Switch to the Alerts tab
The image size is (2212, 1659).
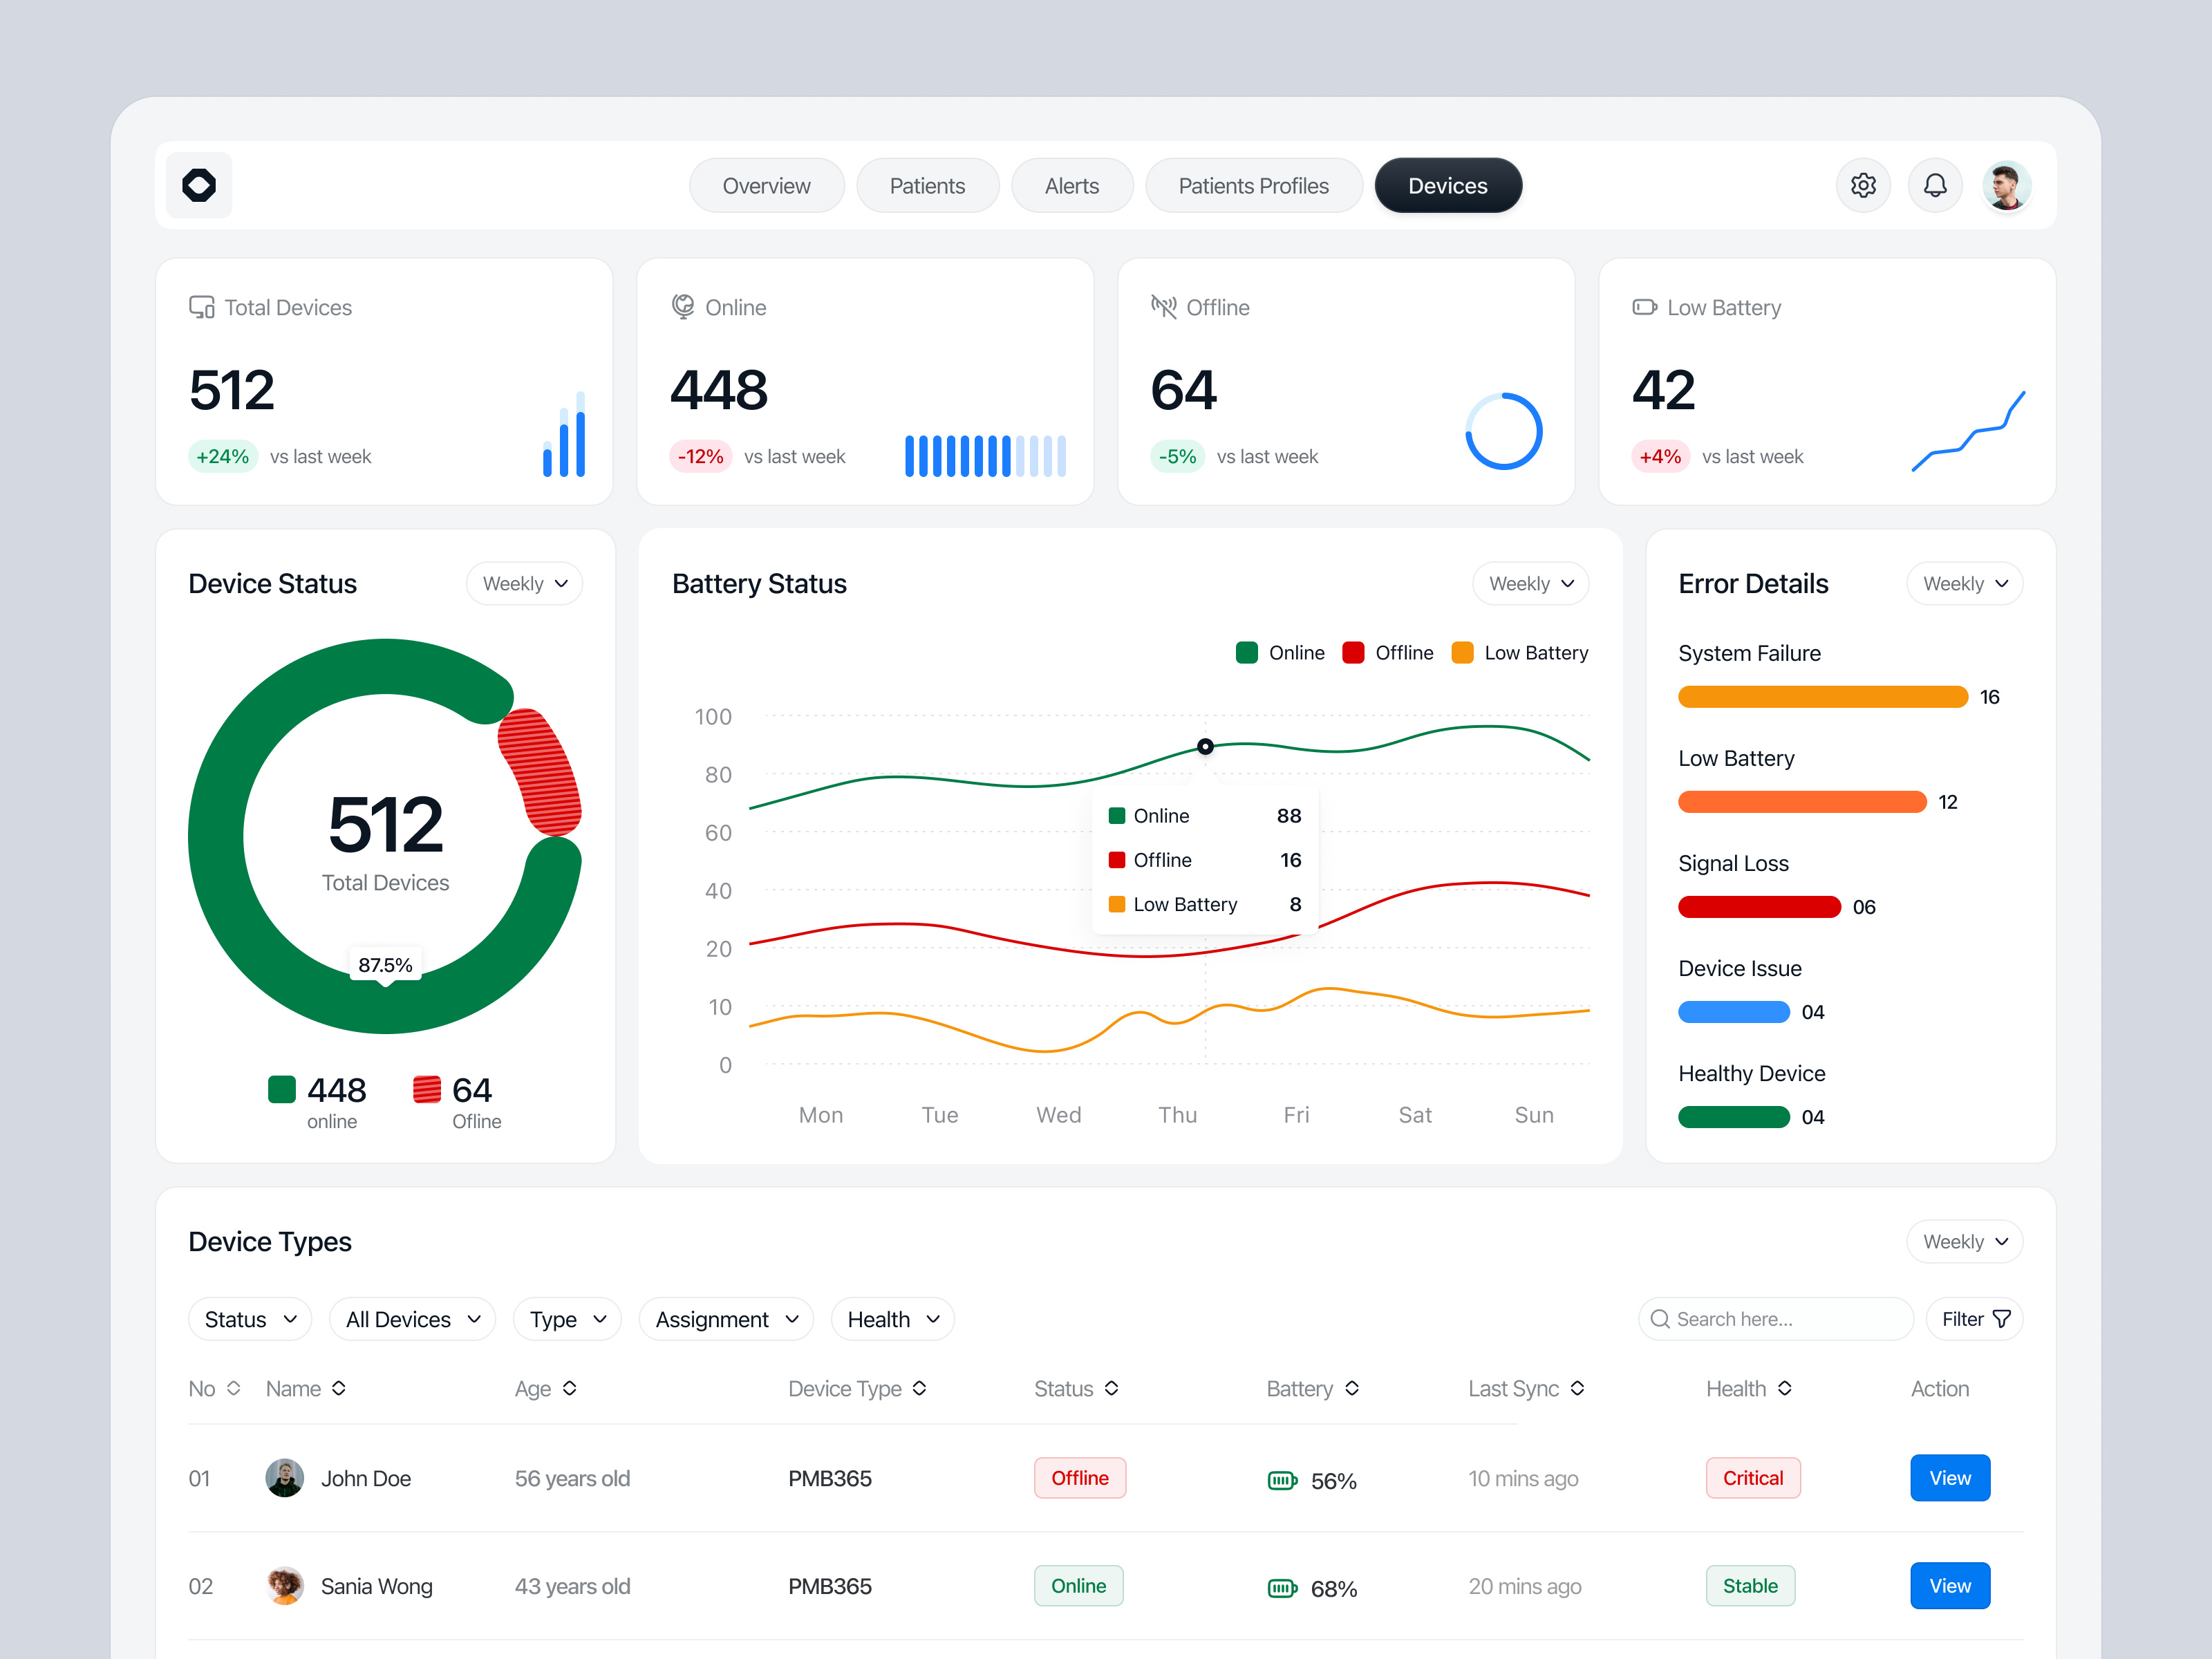(1071, 185)
